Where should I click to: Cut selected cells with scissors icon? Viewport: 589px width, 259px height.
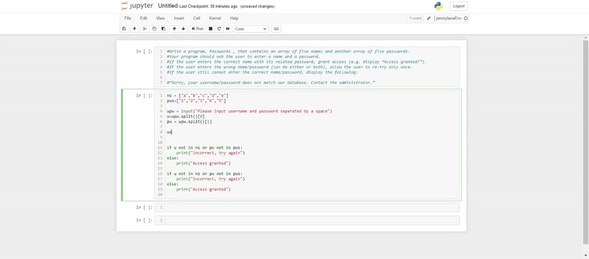(145, 29)
